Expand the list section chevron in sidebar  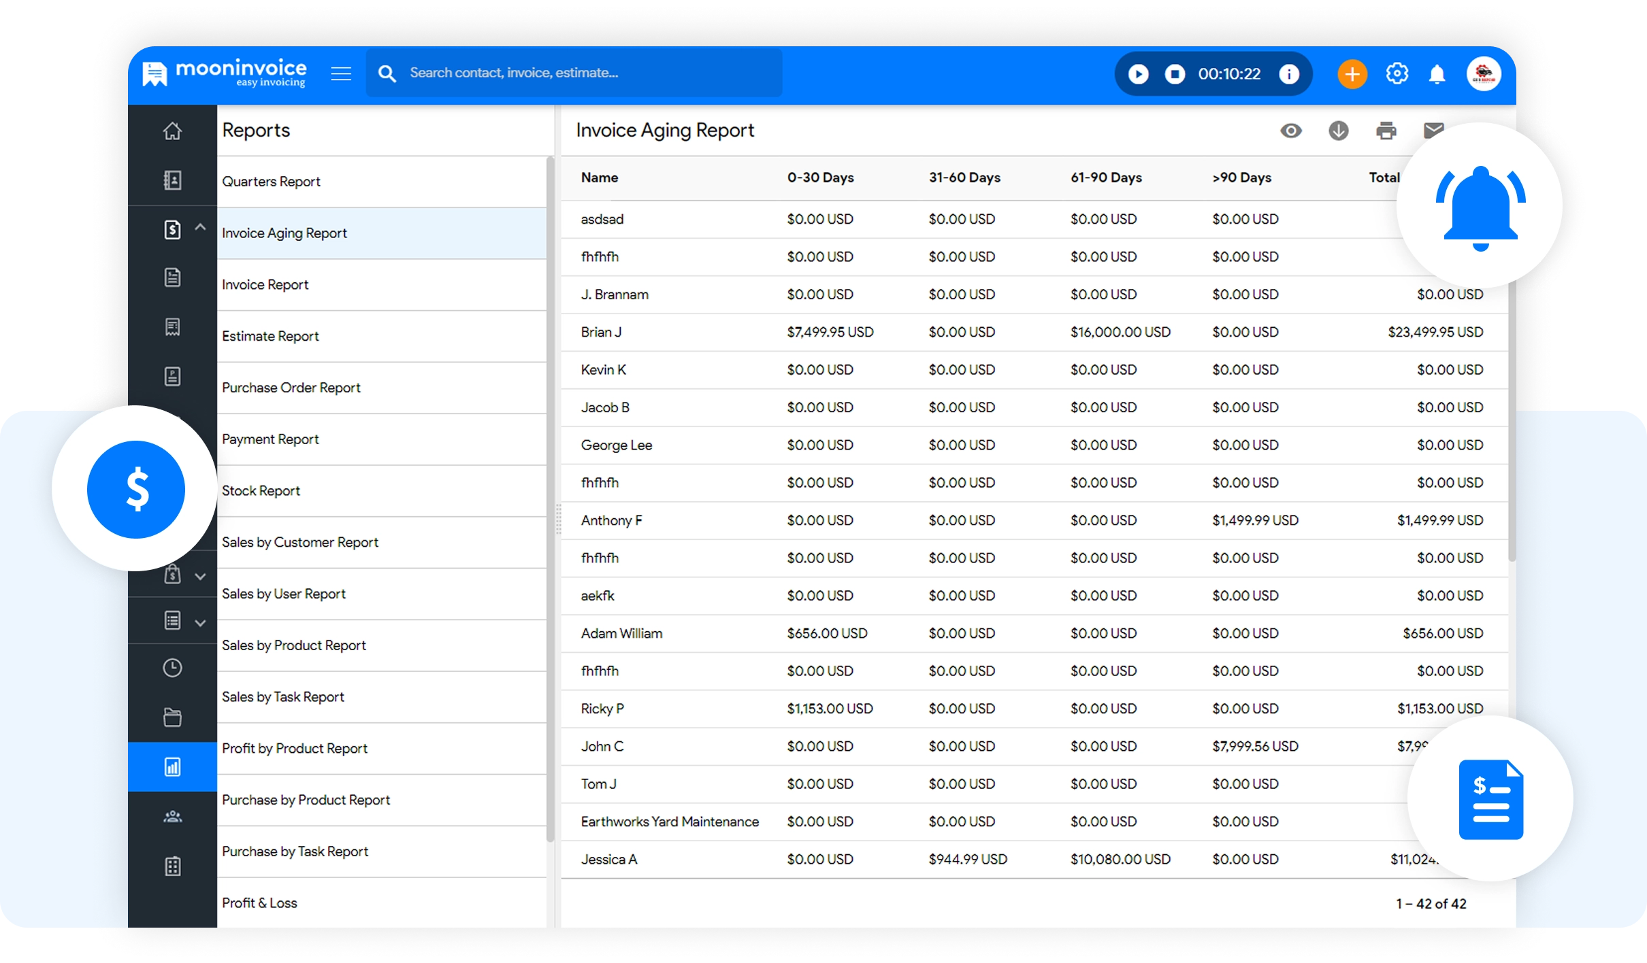coord(200,623)
